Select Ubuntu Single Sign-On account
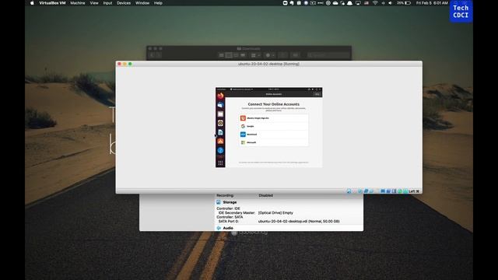 click(273, 118)
